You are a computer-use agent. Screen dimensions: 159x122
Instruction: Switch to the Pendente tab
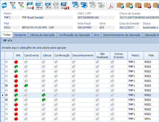click(20, 35)
